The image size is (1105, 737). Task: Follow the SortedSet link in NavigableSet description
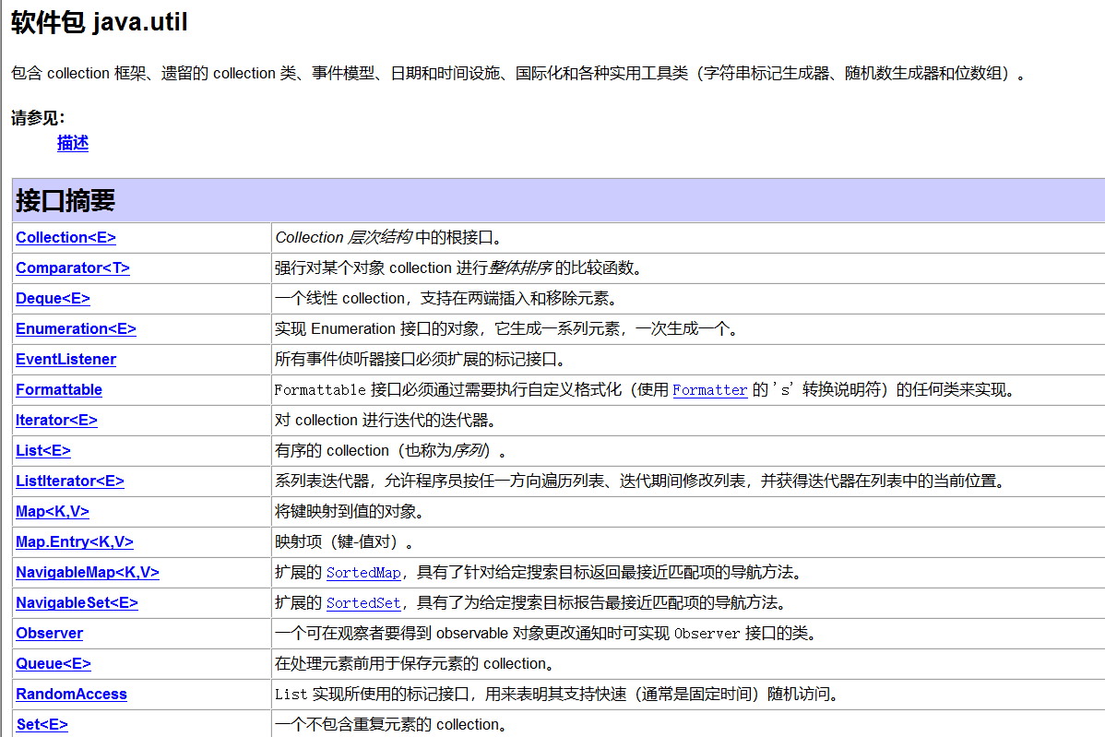click(363, 603)
